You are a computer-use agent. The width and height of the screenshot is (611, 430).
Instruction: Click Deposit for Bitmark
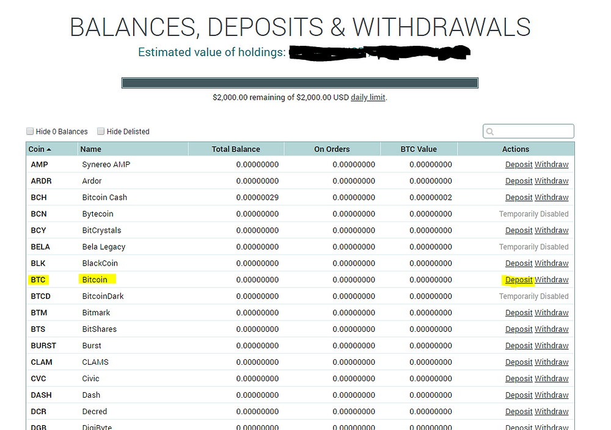(x=519, y=313)
